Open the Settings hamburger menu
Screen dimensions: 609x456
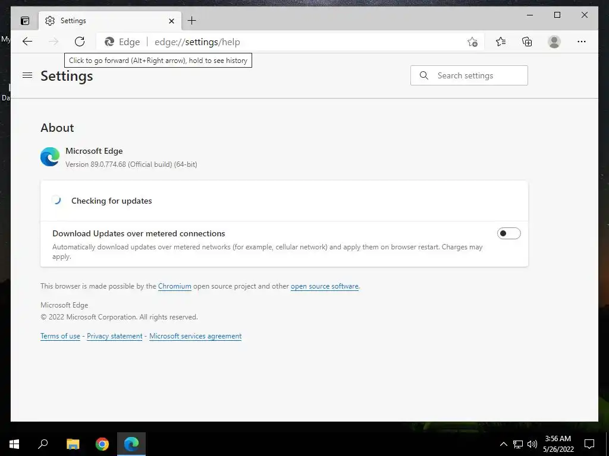[x=27, y=75]
